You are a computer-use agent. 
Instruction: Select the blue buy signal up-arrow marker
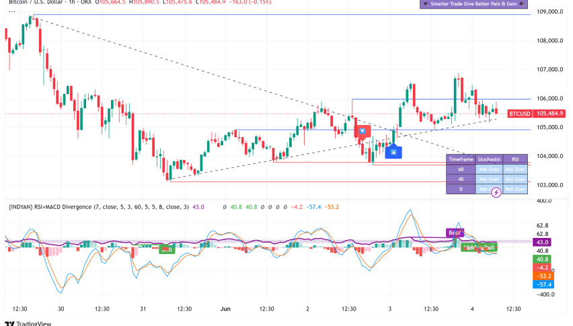393,152
